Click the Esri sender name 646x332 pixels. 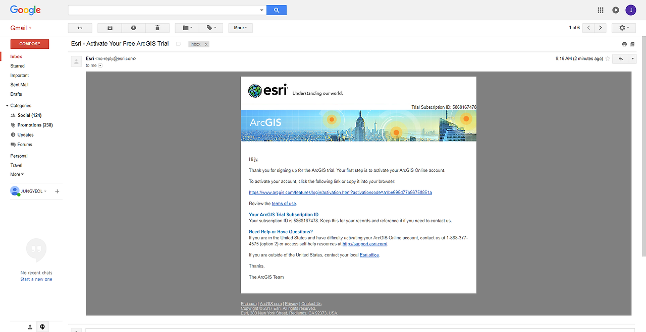point(90,58)
